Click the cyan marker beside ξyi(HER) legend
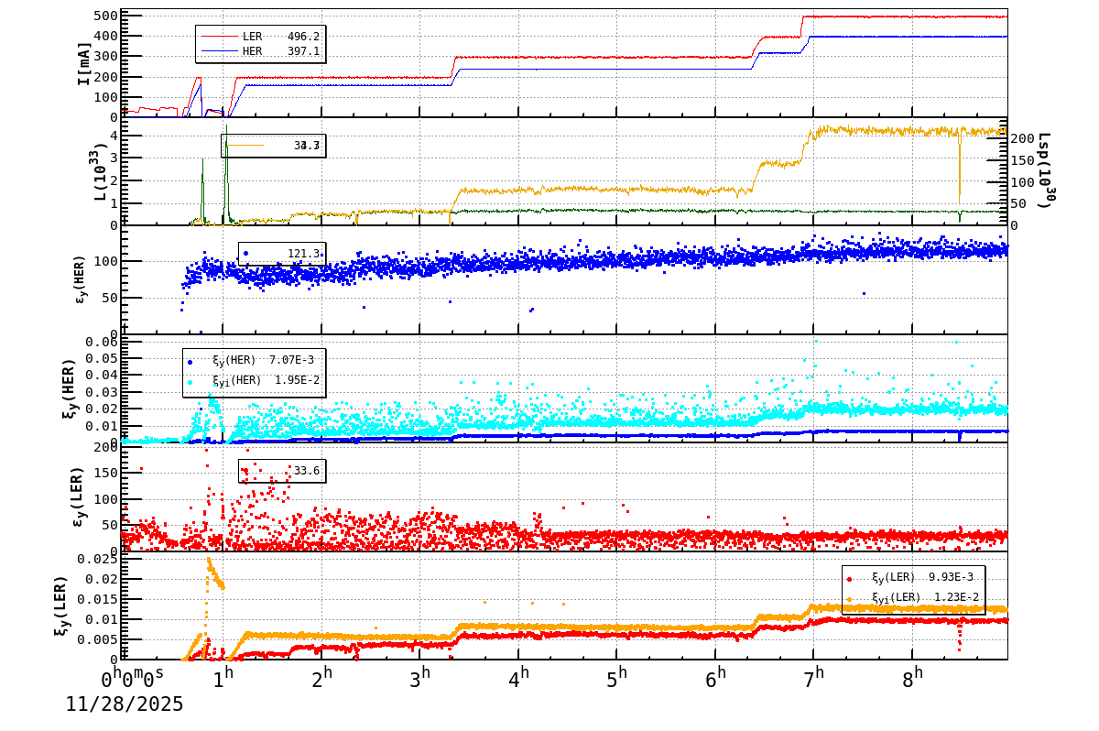 [190, 381]
